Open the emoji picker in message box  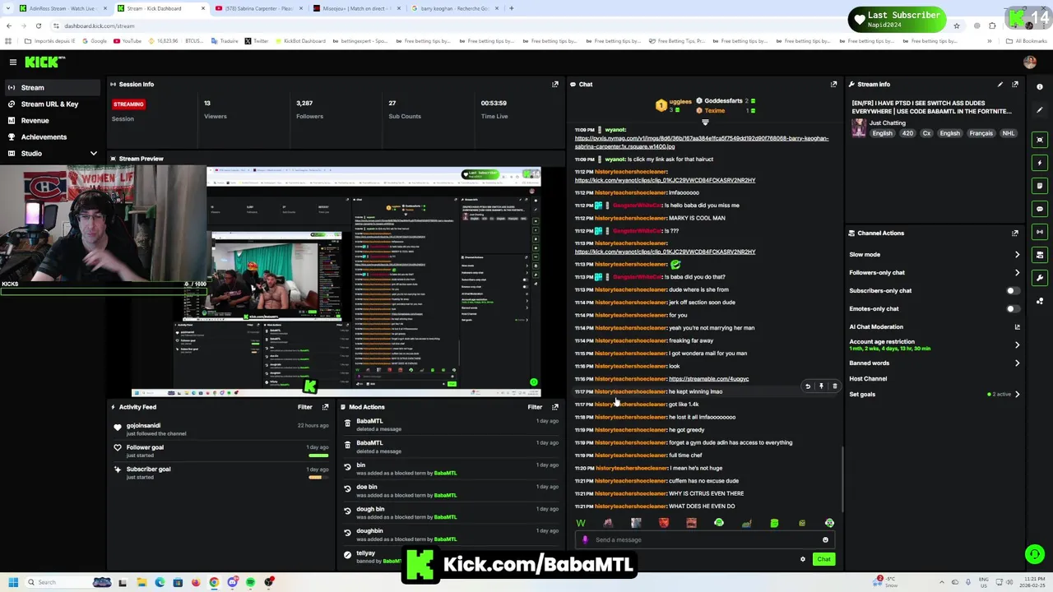click(x=825, y=540)
